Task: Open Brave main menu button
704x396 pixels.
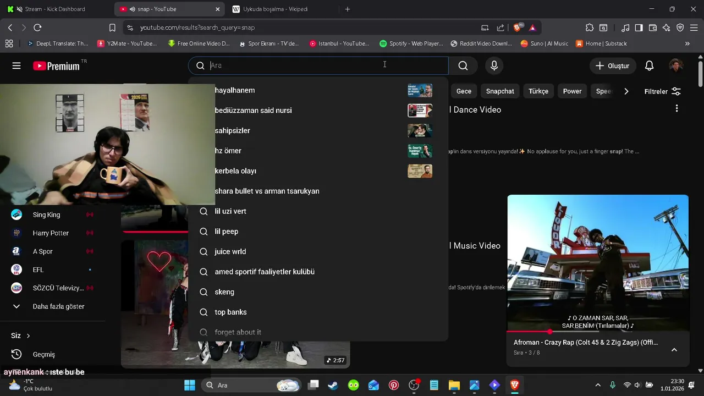Action: click(x=694, y=28)
